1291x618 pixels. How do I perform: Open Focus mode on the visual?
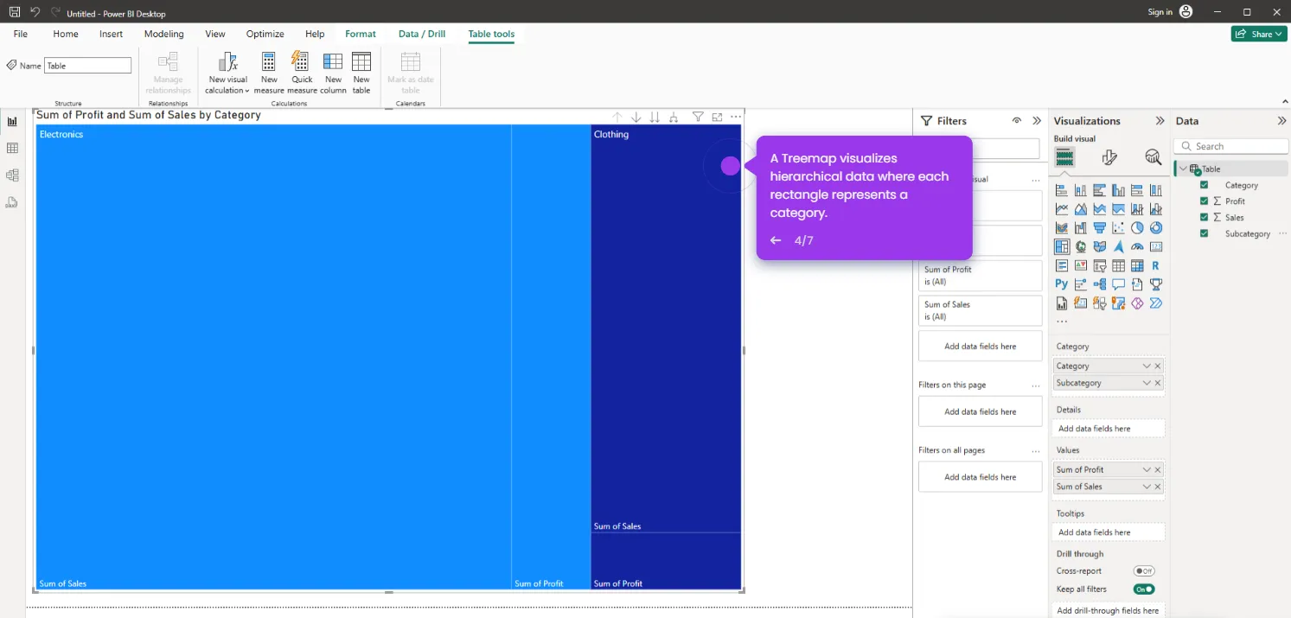pyautogui.click(x=718, y=118)
